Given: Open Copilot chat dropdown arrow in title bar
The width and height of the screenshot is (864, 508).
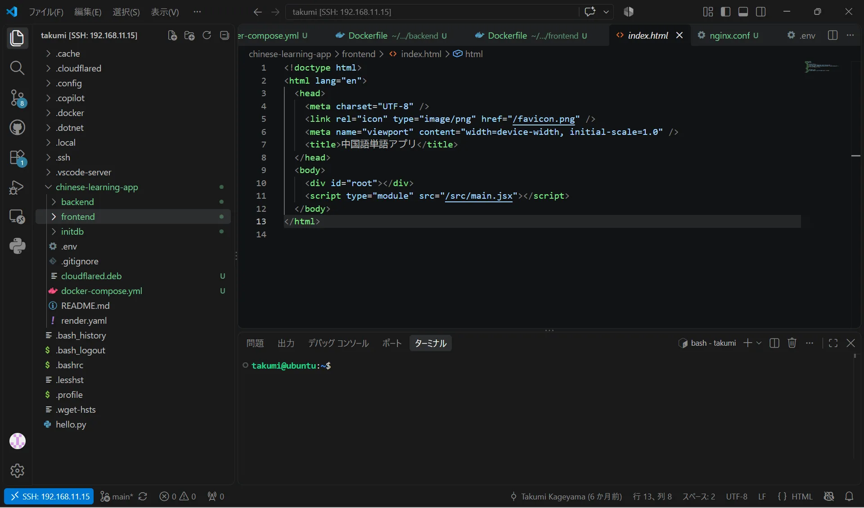Looking at the screenshot, I should (x=606, y=12).
